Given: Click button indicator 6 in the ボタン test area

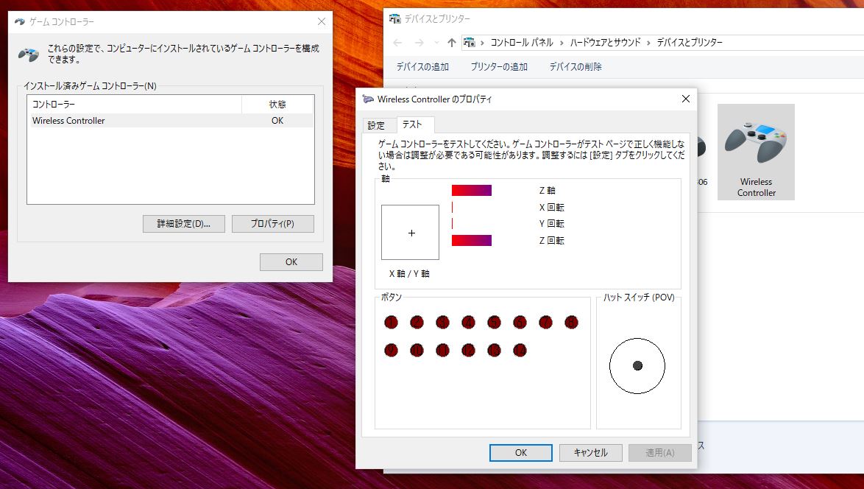Looking at the screenshot, I should coord(520,323).
